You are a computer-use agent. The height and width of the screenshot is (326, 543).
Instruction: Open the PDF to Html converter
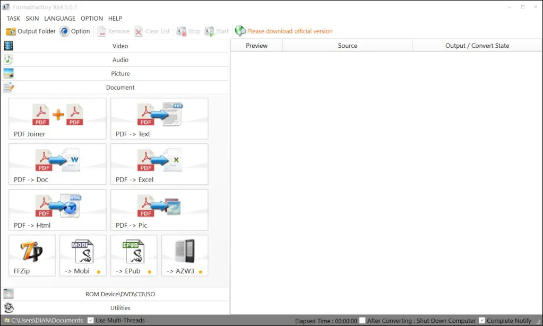[57, 209]
